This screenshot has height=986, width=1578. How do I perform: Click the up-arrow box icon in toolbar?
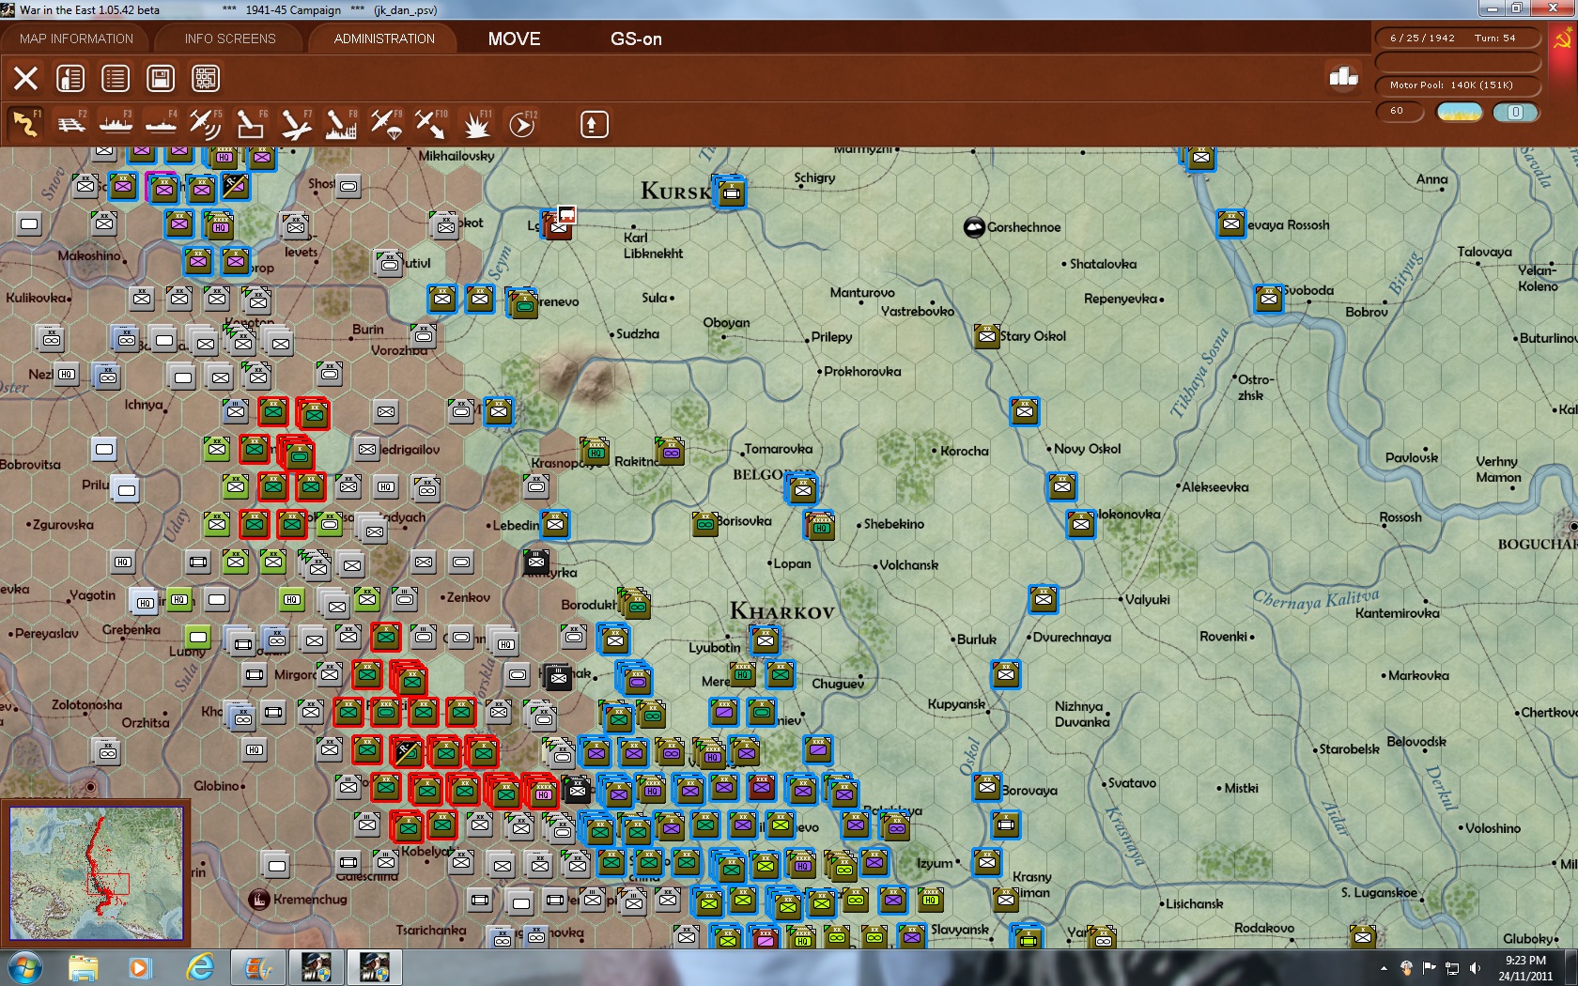pyautogui.click(x=594, y=124)
